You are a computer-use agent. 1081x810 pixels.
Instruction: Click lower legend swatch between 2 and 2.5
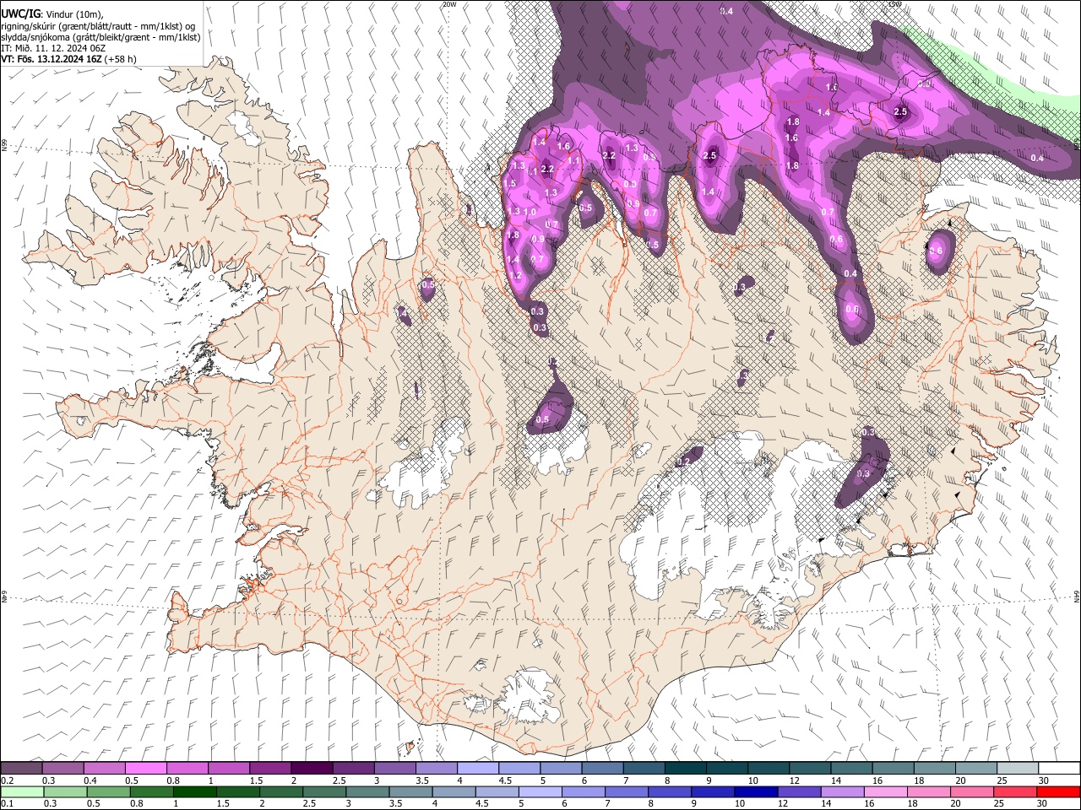tap(281, 791)
